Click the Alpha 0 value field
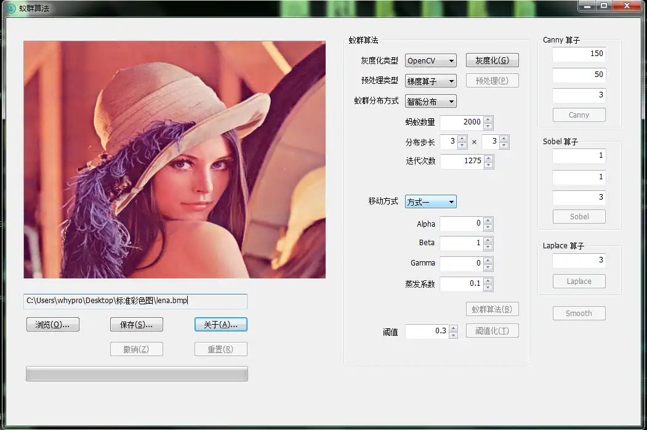This screenshot has height=430, width=647. coord(462,224)
